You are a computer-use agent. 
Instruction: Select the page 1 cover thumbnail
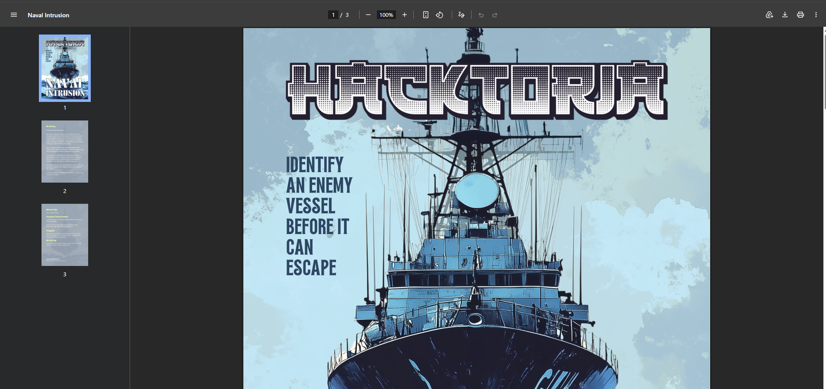[x=65, y=68]
